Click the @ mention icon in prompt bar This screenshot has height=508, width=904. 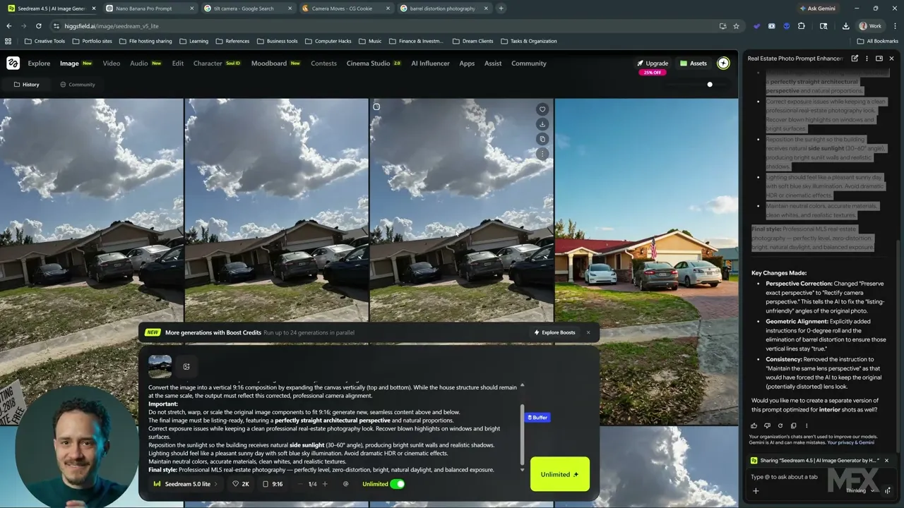(x=345, y=484)
